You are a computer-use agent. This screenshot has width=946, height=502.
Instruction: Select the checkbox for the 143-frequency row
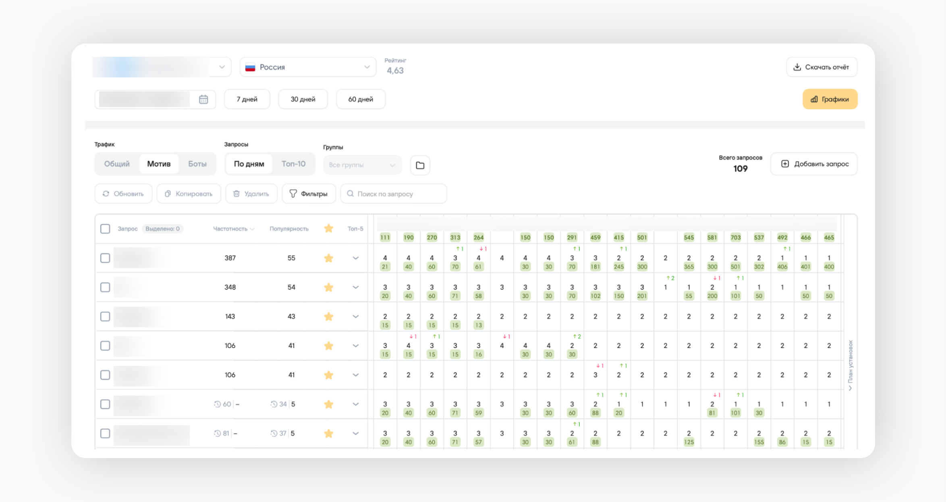point(105,317)
